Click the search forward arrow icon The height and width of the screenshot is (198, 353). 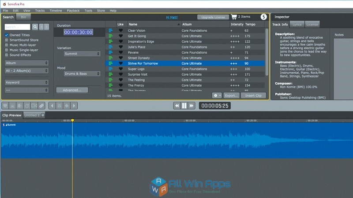[x=46, y=27]
